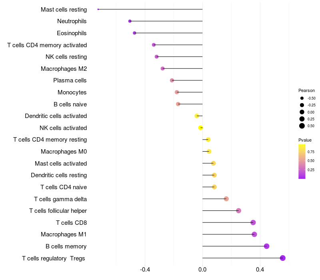This screenshot has height=280, width=320.
Task: Select the T cells regulatory Tregs dot
Action: [x=283, y=258]
